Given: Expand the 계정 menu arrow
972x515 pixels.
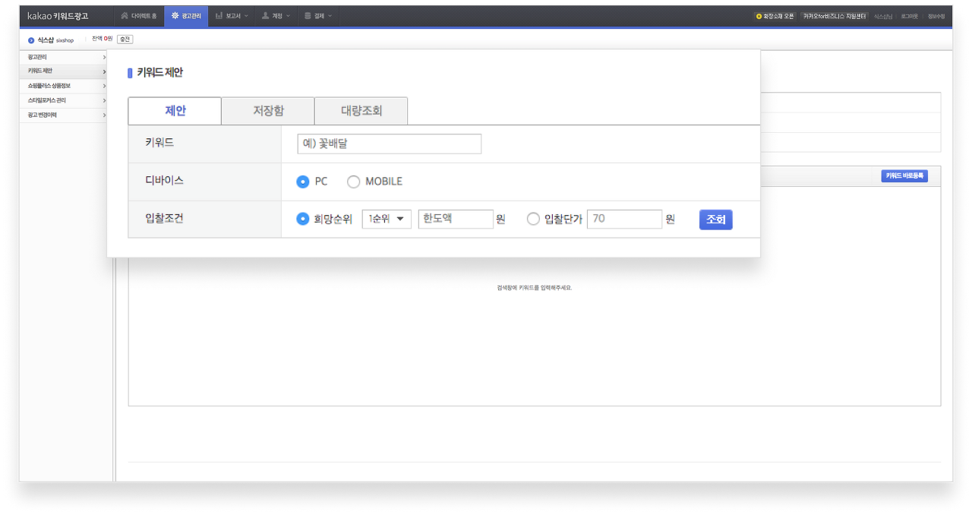Looking at the screenshot, I should (288, 16).
